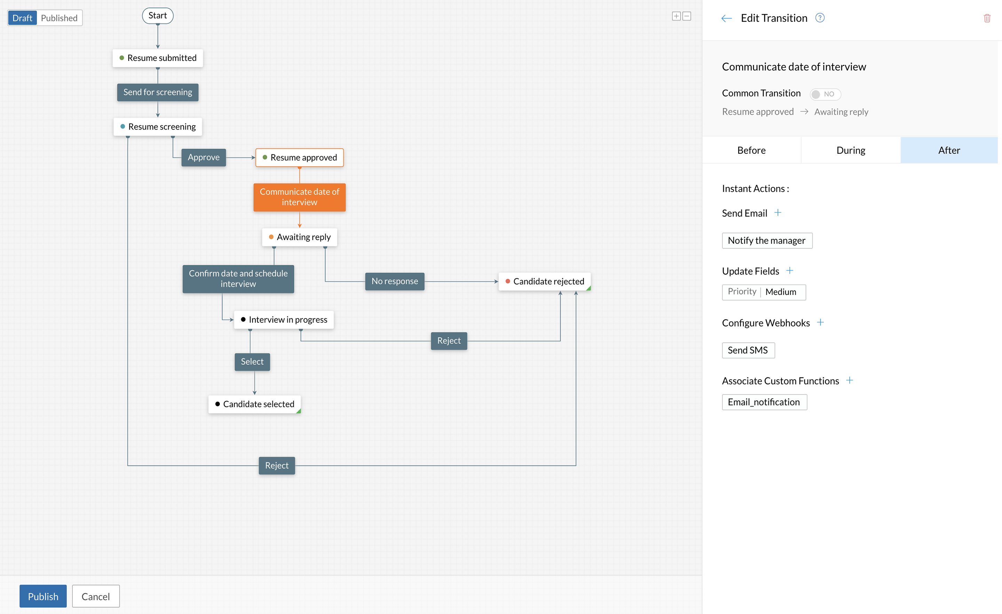Delete transition using the trash icon
Screen dimensions: 1002x614
point(987,18)
